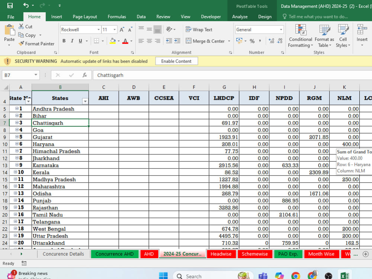Apply accounting number format
Screen dimensions: 372x279
[x=239, y=41]
